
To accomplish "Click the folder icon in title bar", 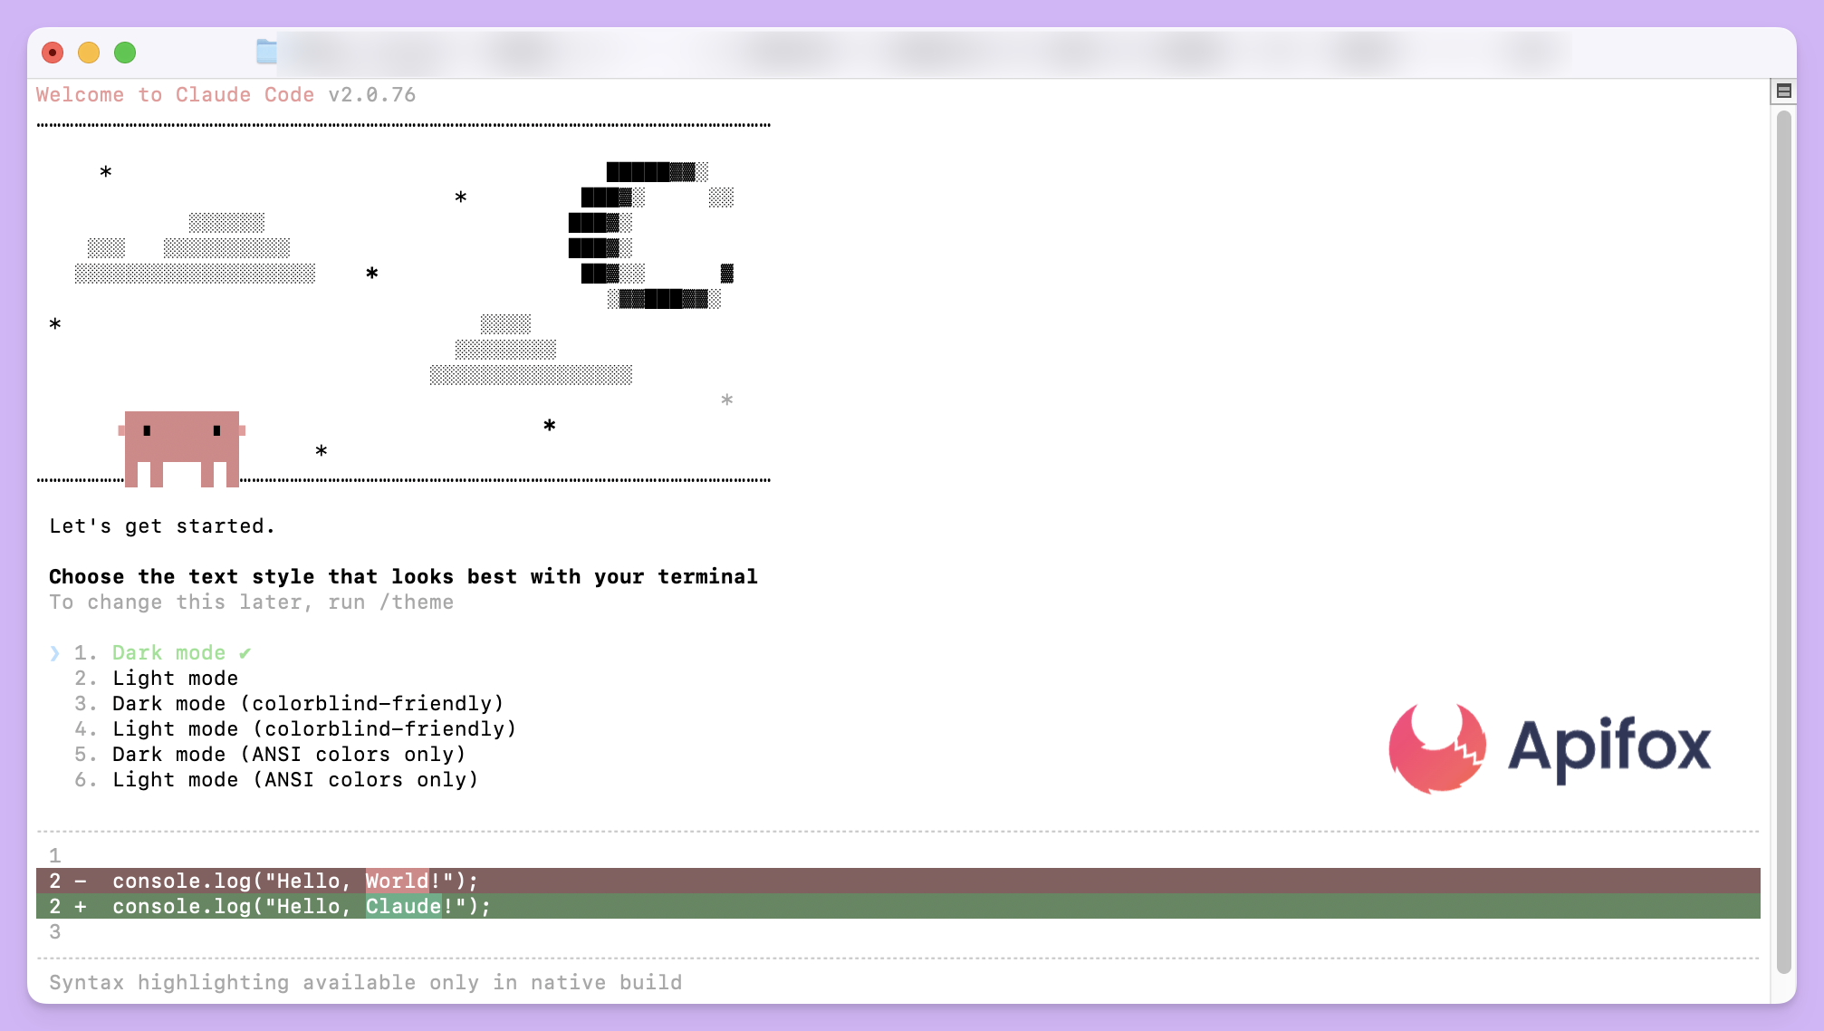I will click(265, 52).
